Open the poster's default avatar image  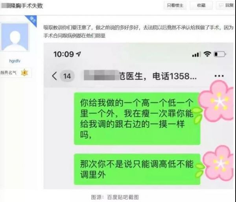pos(15,37)
